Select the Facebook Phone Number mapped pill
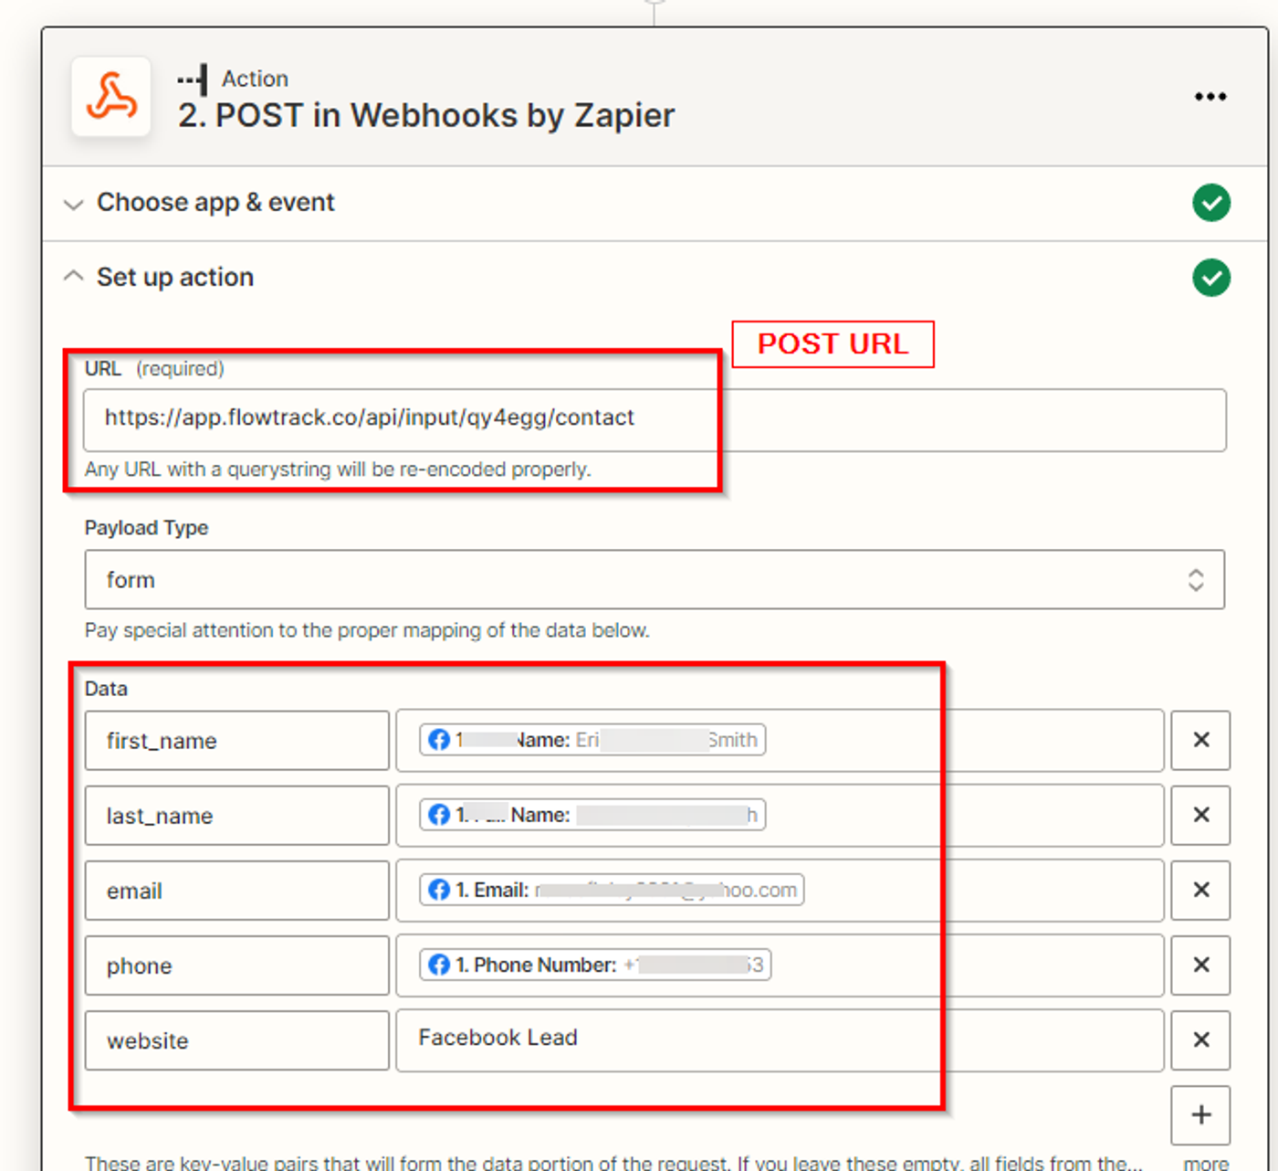The image size is (1278, 1171). [595, 965]
